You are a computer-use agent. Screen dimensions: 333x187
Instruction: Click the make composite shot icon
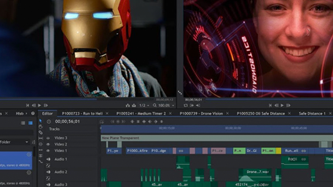coord(102,122)
